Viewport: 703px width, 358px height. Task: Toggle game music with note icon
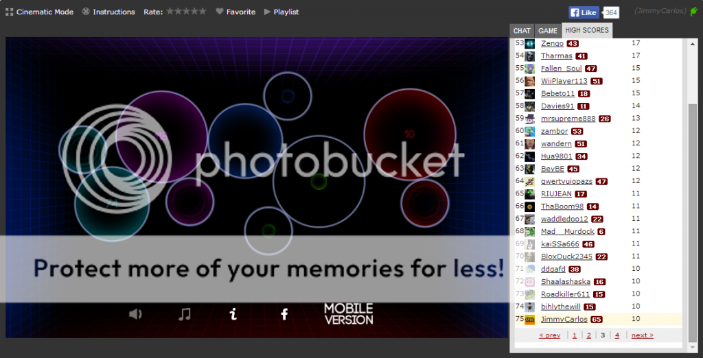[x=184, y=314]
